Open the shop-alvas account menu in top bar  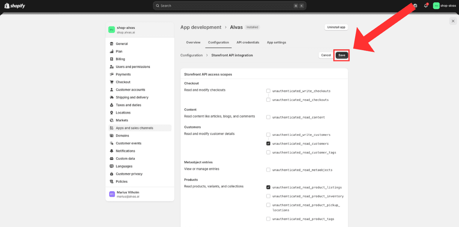click(x=444, y=6)
